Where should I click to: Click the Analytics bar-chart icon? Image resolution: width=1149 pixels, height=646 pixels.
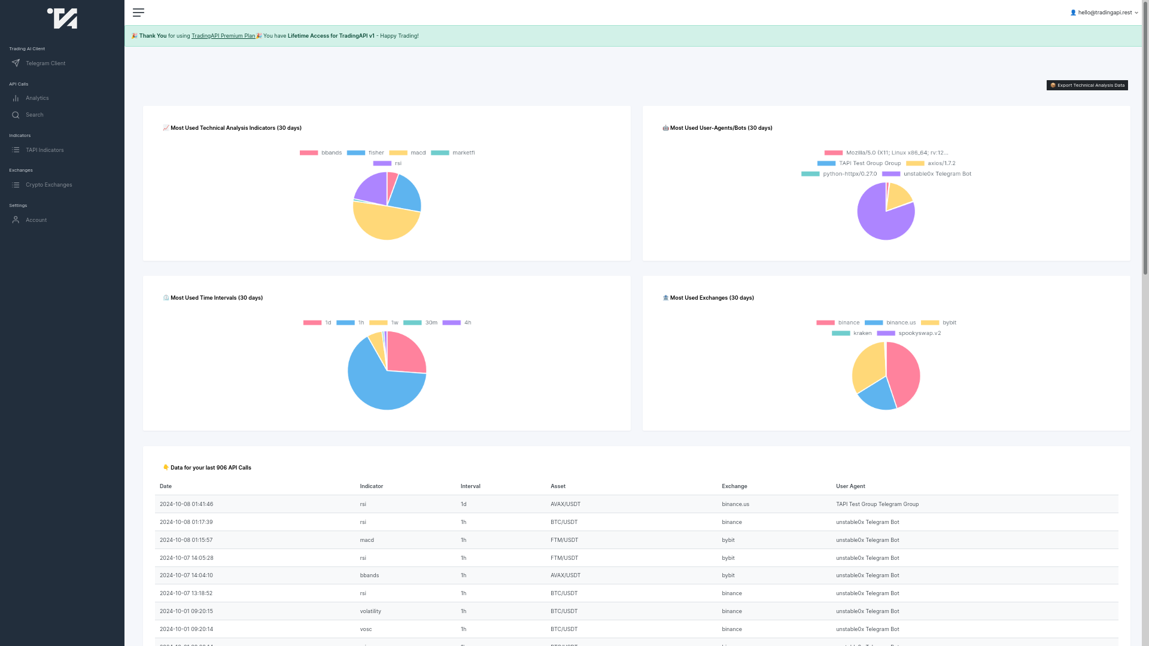pyautogui.click(x=16, y=98)
